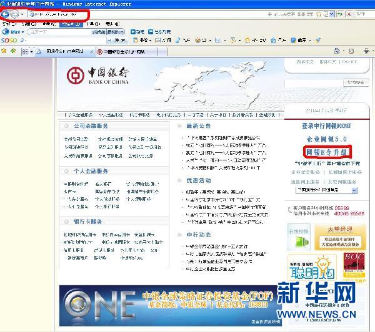Image resolution: width=375 pixels, height=332 pixels.
Task: Click the SOSO bookmark folder icon
Action: point(136,40)
